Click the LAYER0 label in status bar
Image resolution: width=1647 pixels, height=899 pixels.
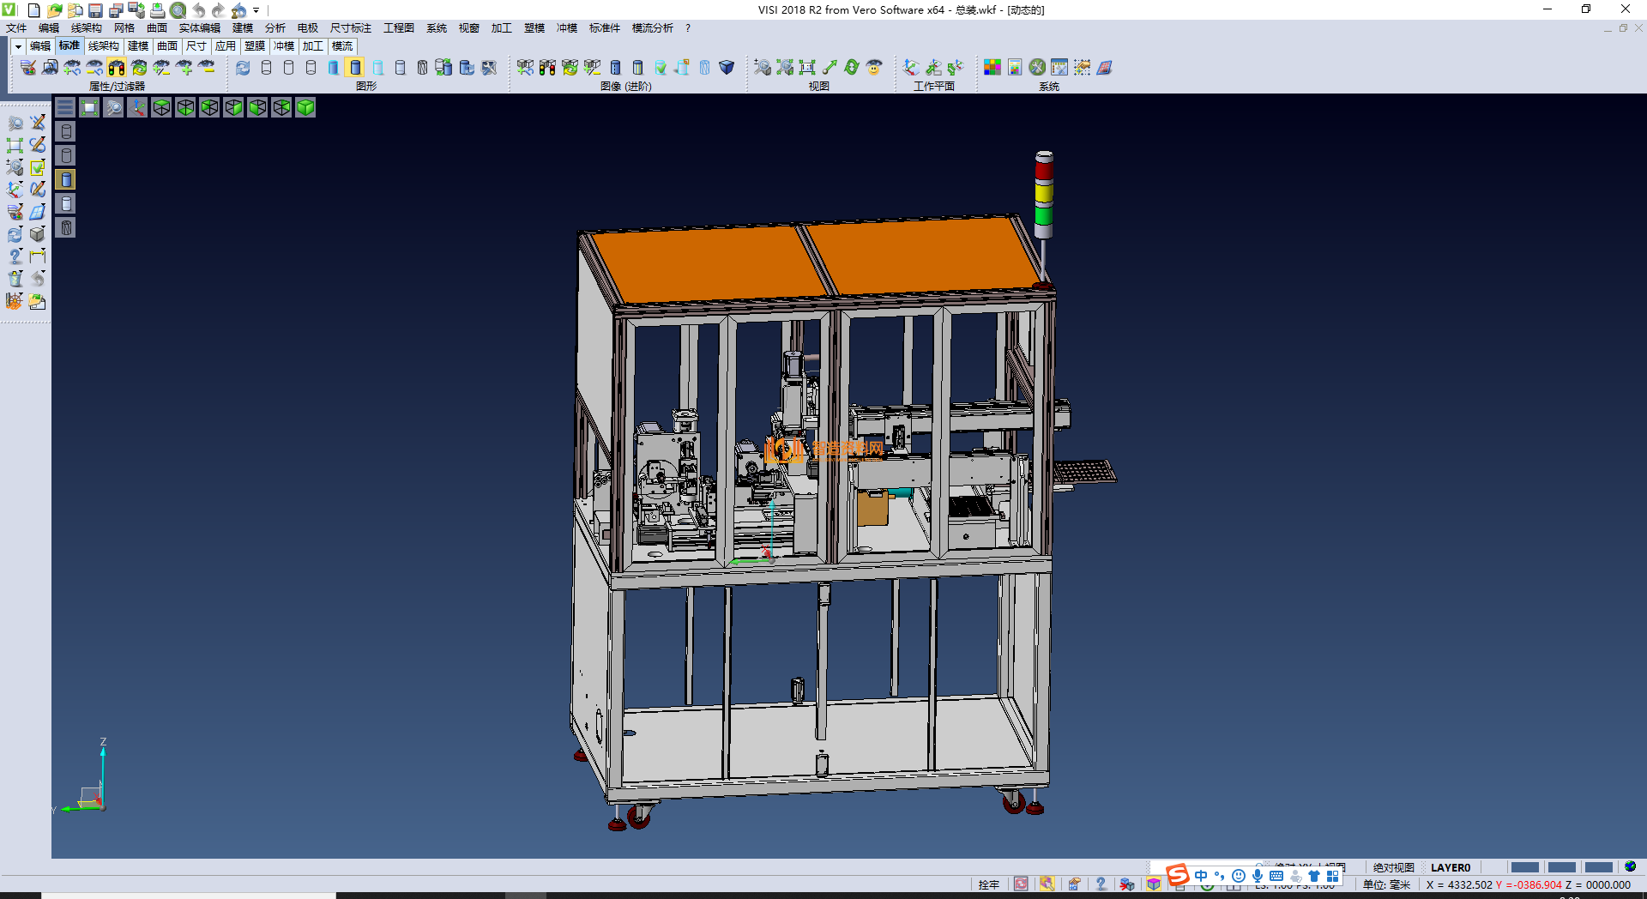1450,867
